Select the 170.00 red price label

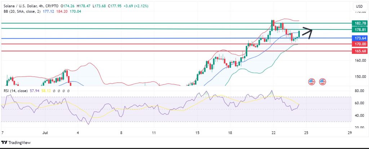click(360, 44)
